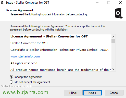Click the license scrollbar up arrow
This screenshot has height=98, width=126.
(x=113, y=37)
